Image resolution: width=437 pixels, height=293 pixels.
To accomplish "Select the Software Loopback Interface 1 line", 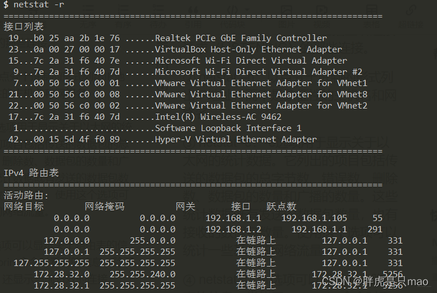I will tap(228, 128).
